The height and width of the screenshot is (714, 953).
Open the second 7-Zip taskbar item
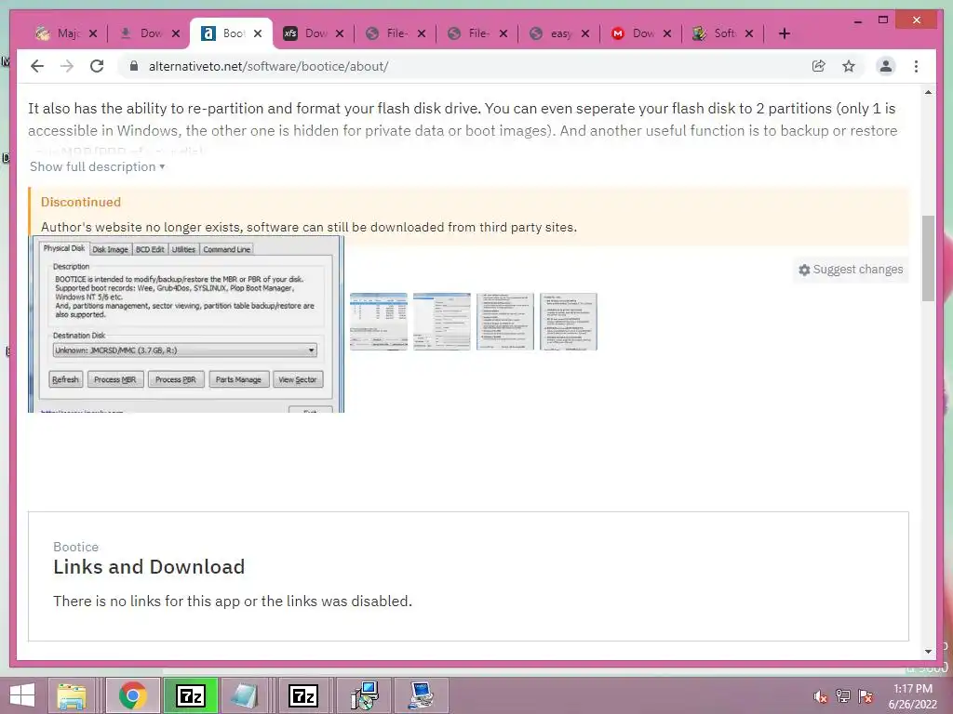[302, 695]
